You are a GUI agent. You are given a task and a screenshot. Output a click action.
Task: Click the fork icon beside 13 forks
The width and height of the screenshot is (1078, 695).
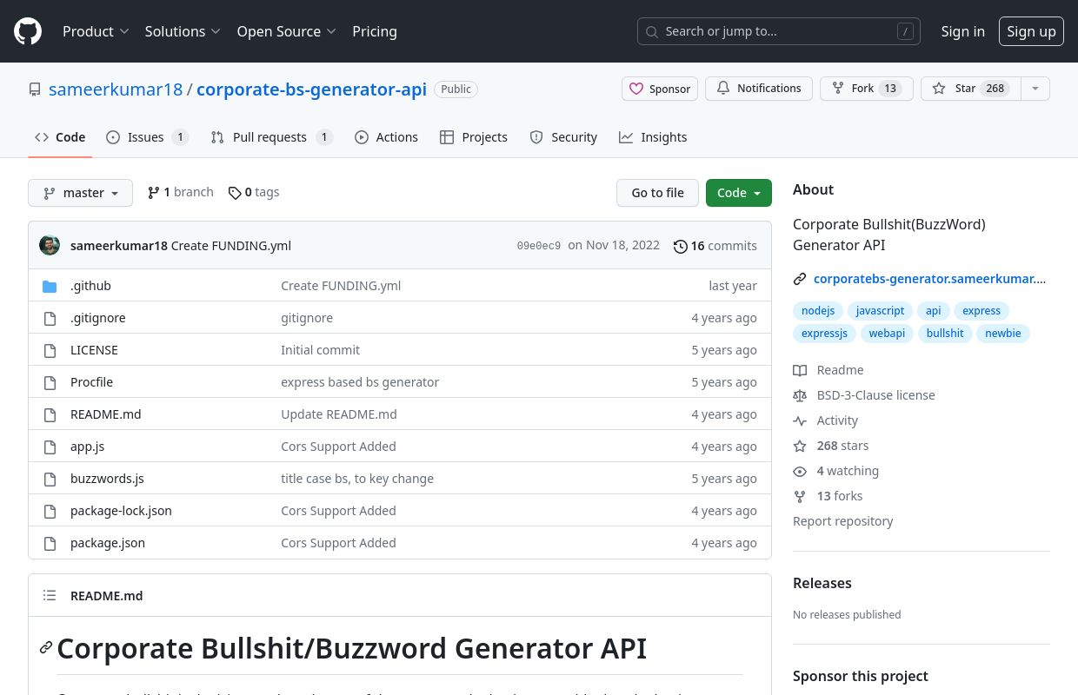coord(800,496)
